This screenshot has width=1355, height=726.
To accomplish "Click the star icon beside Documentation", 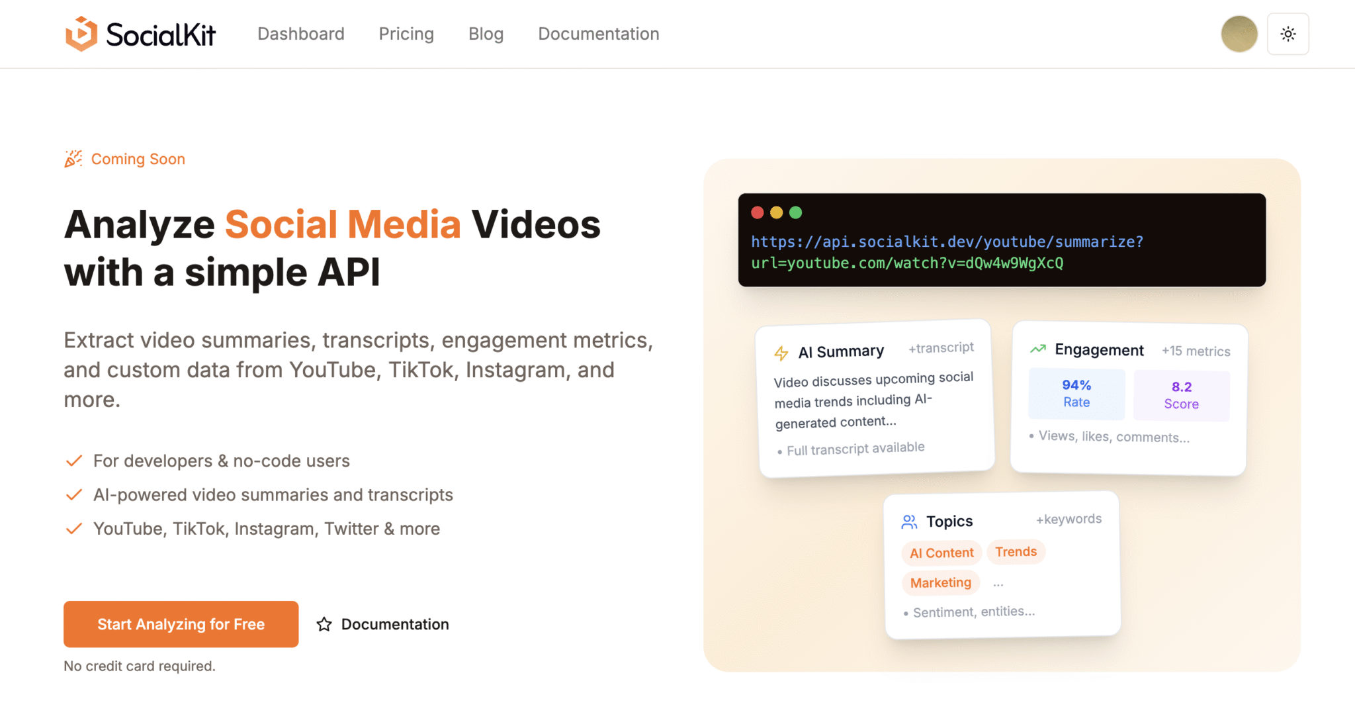I will pos(324,624).
